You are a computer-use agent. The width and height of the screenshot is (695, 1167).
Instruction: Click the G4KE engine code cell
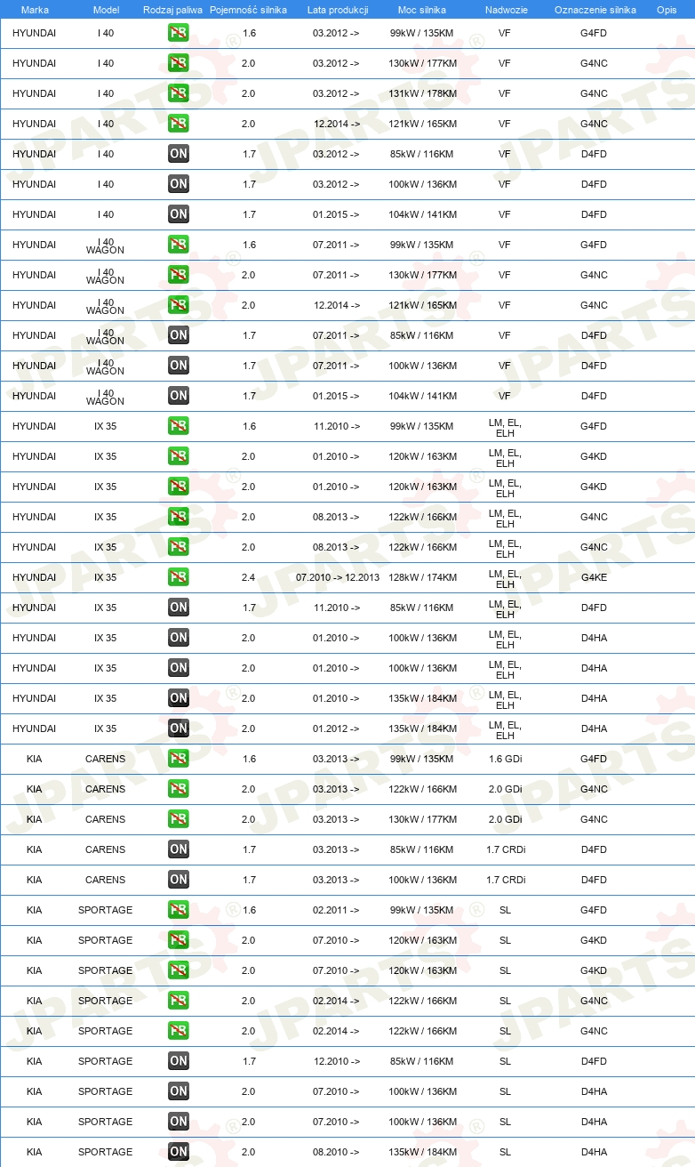[594, 577]
